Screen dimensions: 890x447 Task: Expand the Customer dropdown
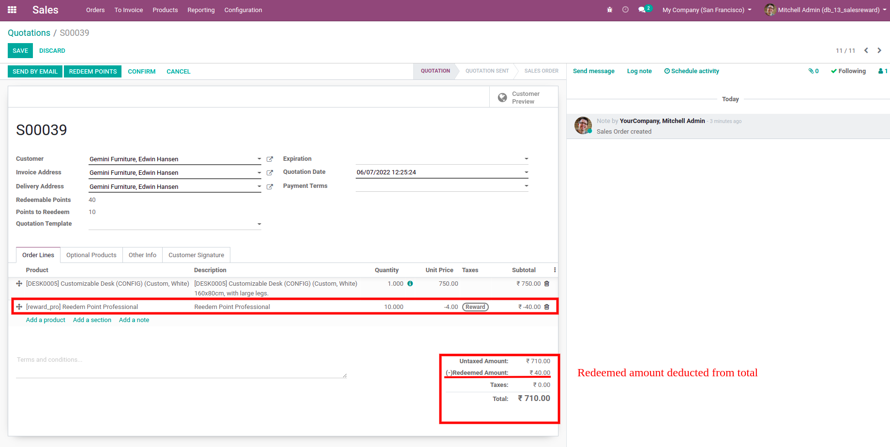click(x=259, y=159)
